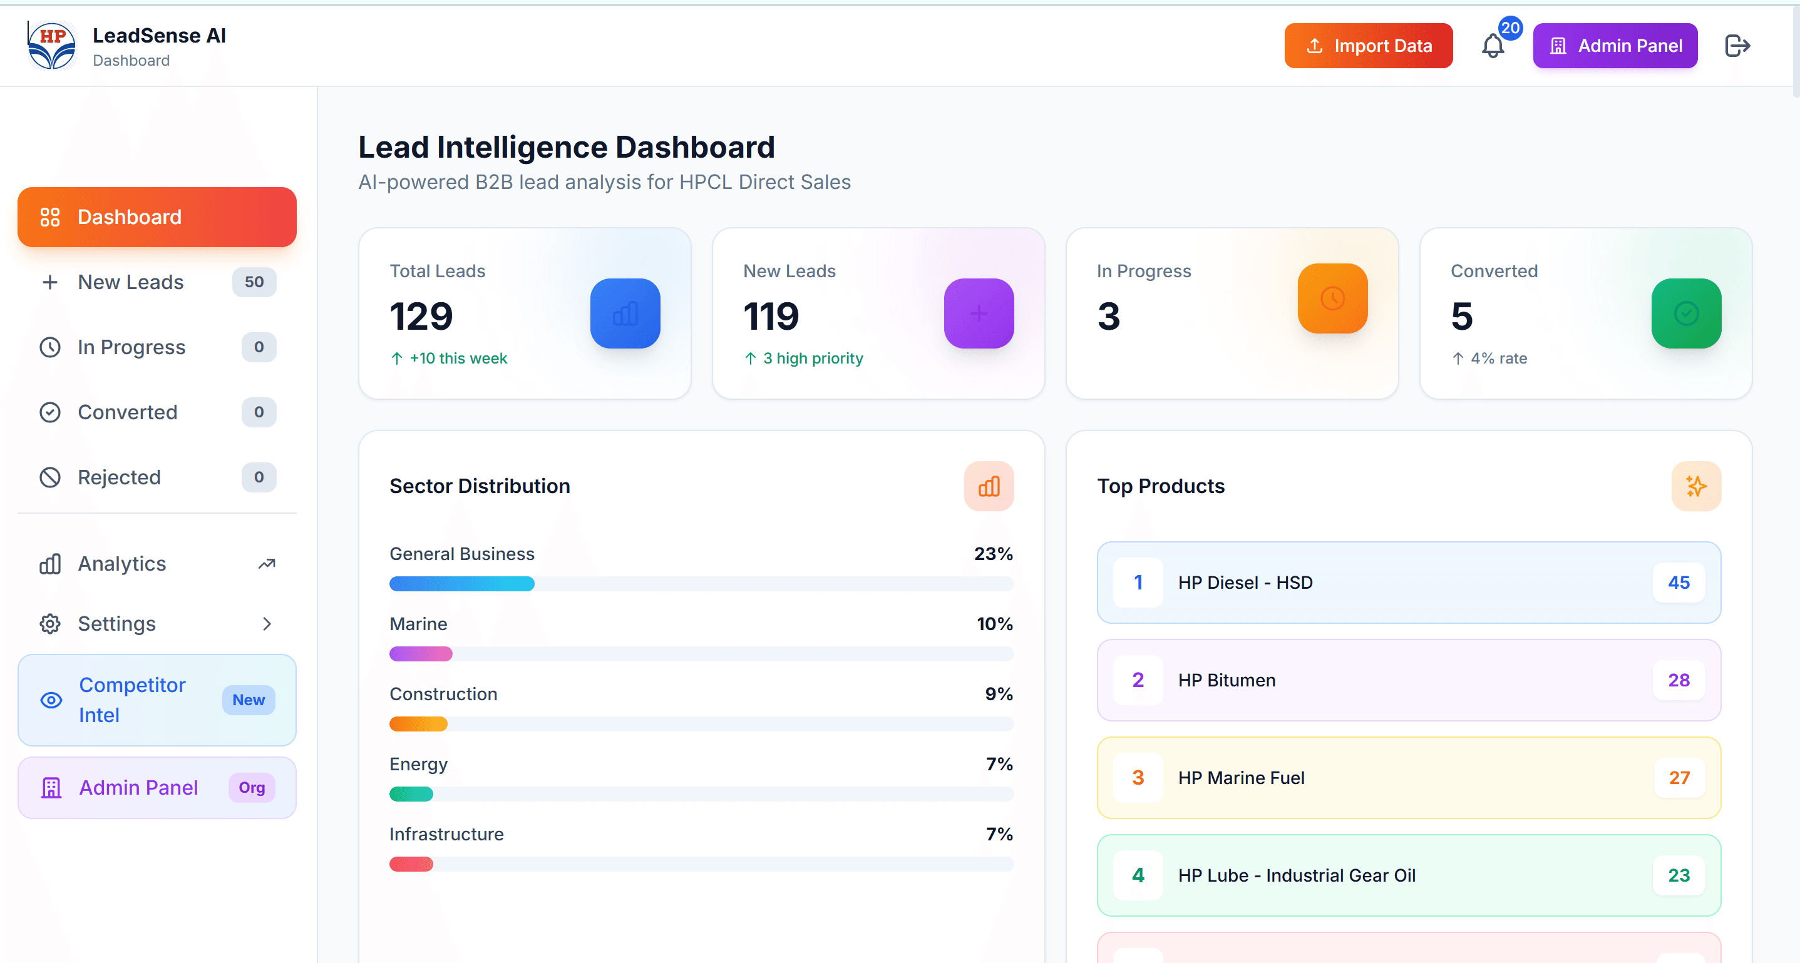Click the green Converted checkmark icon

(x=1686, y=313)
